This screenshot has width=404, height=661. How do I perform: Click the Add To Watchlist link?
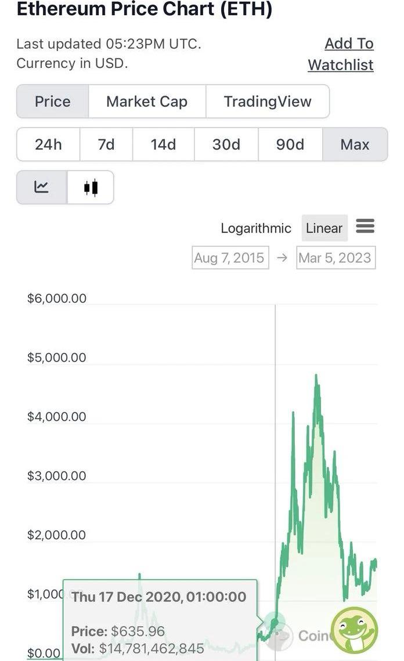tap(341, 54)
